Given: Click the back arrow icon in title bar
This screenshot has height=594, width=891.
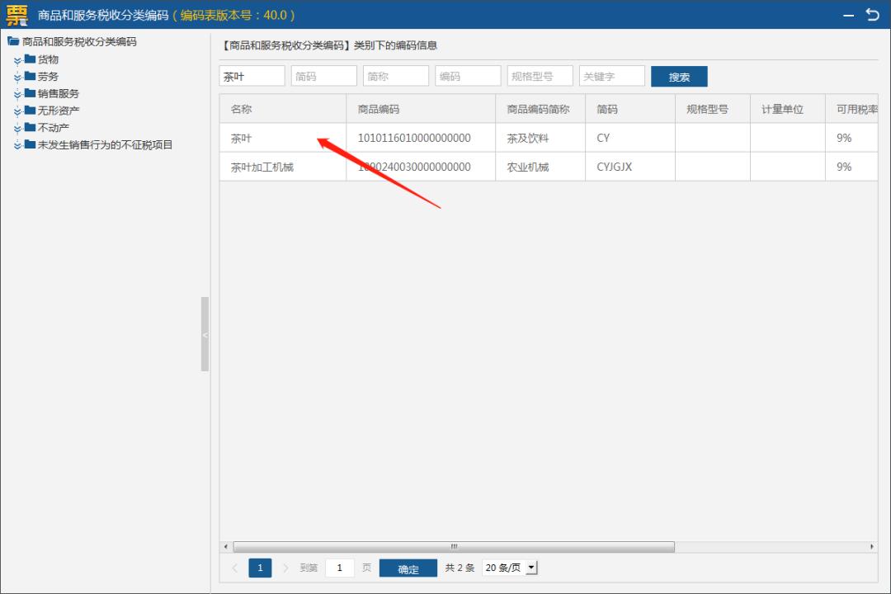Looking at the screenshot, I should tap(874, 14).
